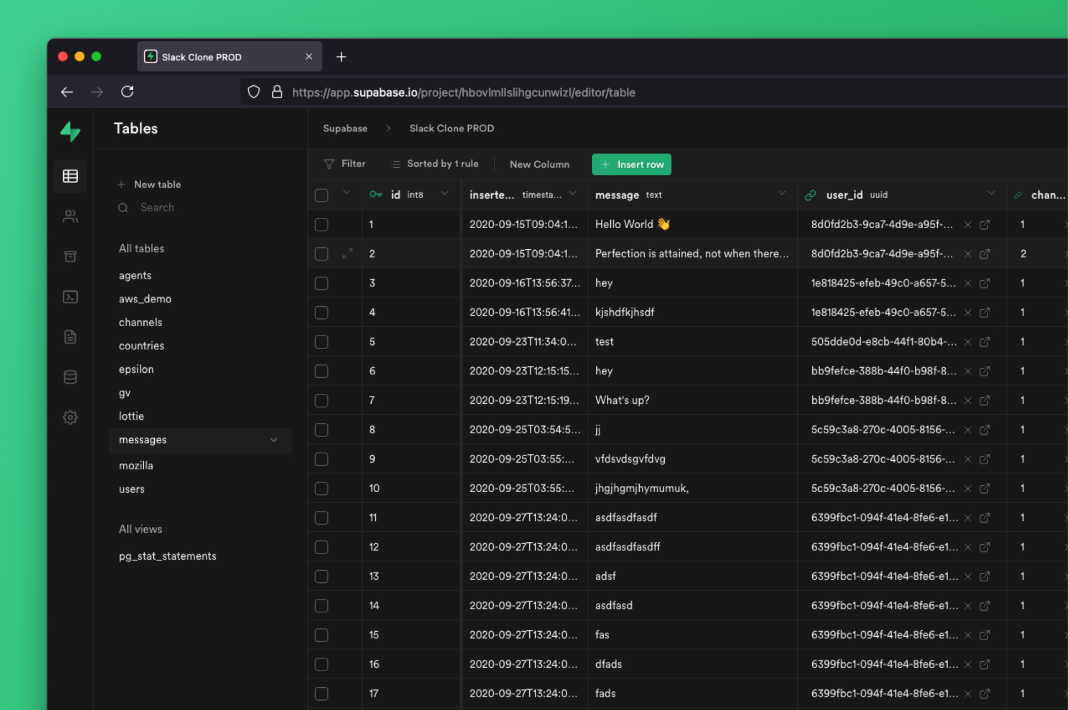Click the Filter button

[x=345, y=164]
